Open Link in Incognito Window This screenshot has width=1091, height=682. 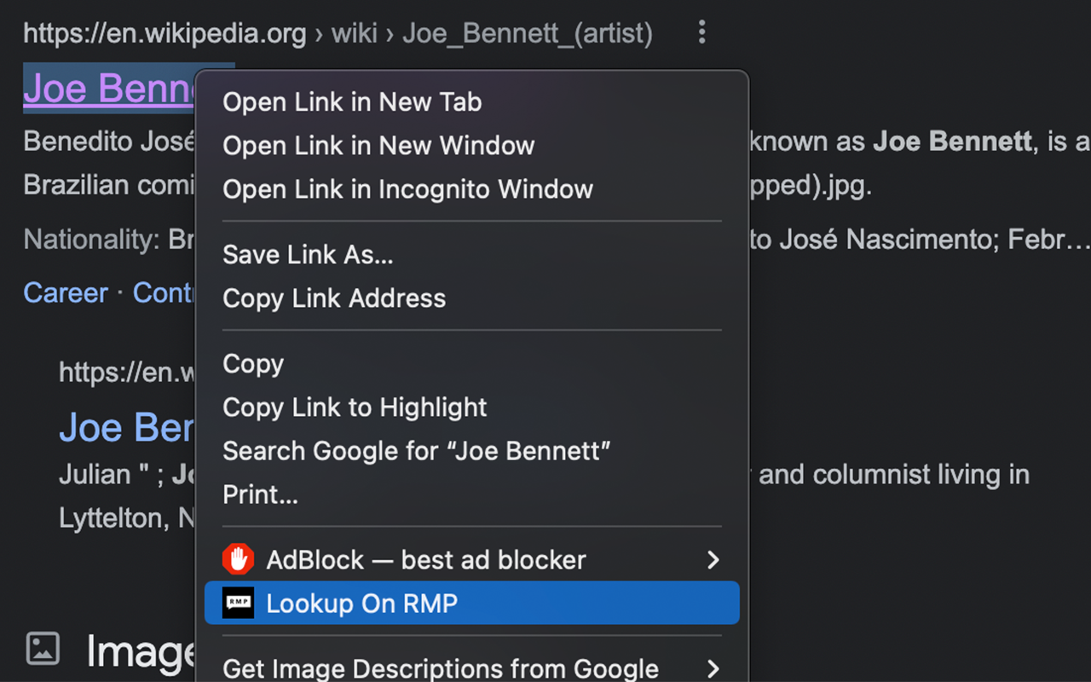(x=407, y=189)
